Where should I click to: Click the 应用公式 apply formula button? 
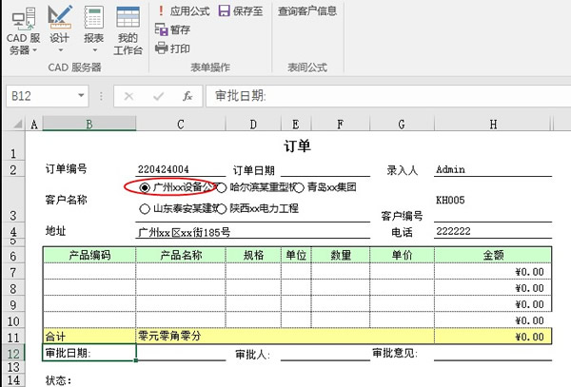[x=182, y=11]
